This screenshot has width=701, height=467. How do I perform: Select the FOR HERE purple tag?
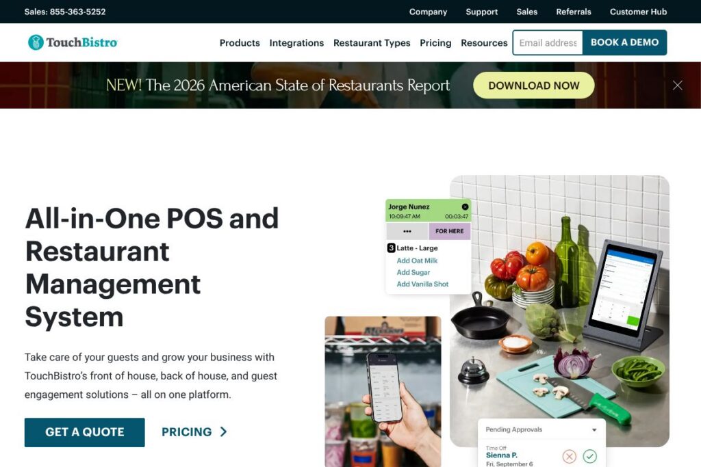tap(449, 231)
